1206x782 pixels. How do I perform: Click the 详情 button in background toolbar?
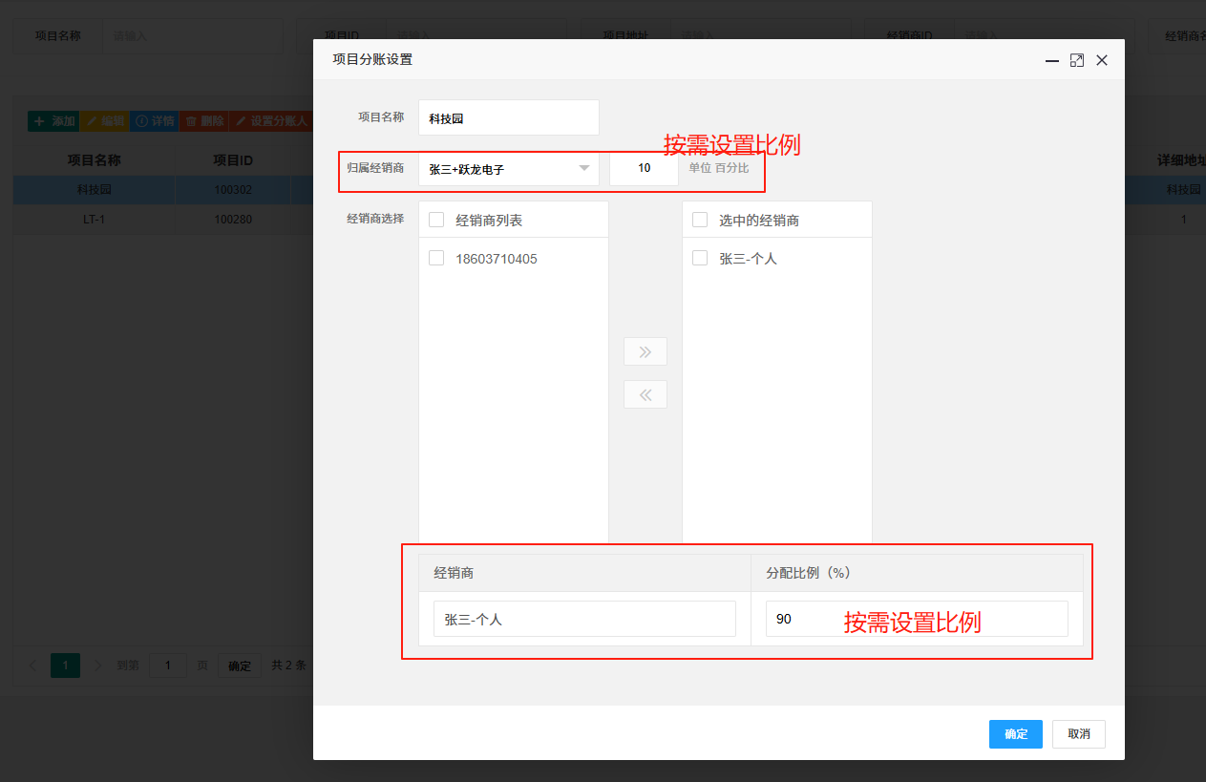tap(155, 121)
